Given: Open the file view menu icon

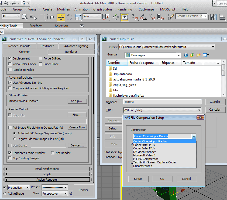Looking at the screenshot, I should click(206, 55).
